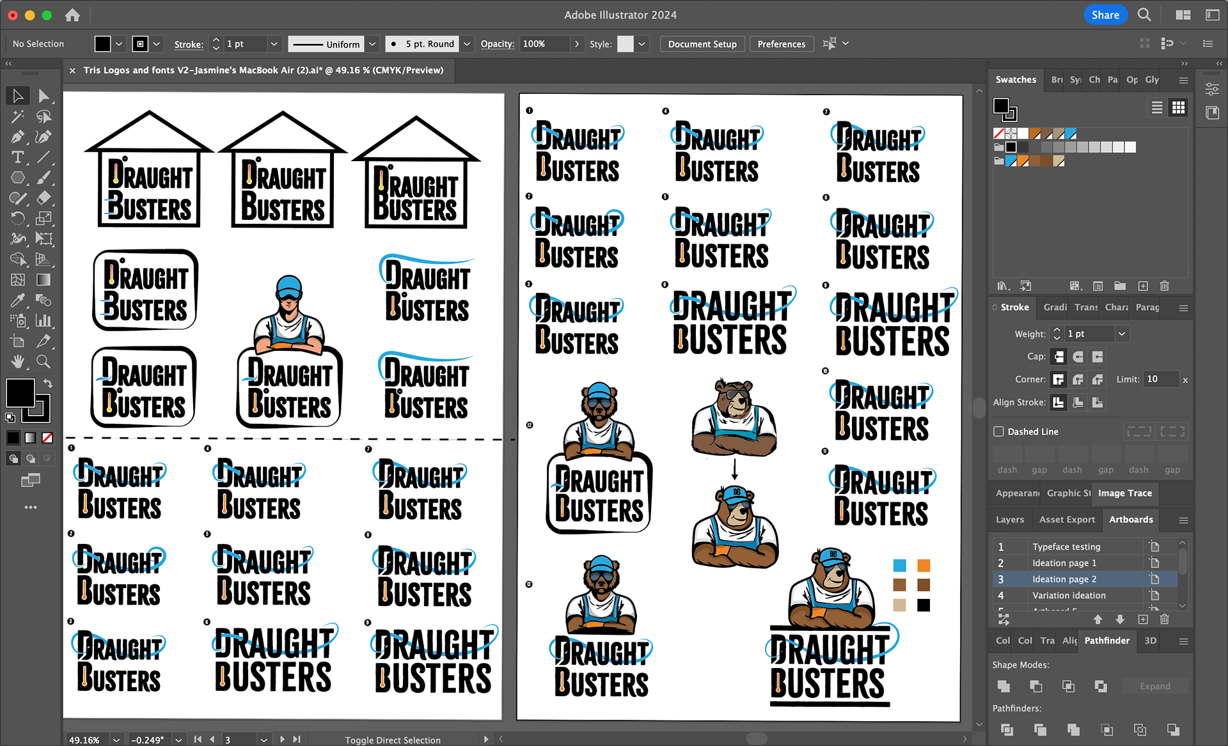Open the Image Trace tab
Screen dimensions: 1228x746
1124,493
